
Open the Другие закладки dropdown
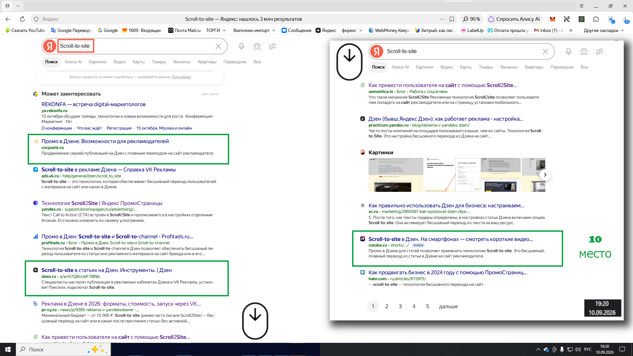point(604,30)
